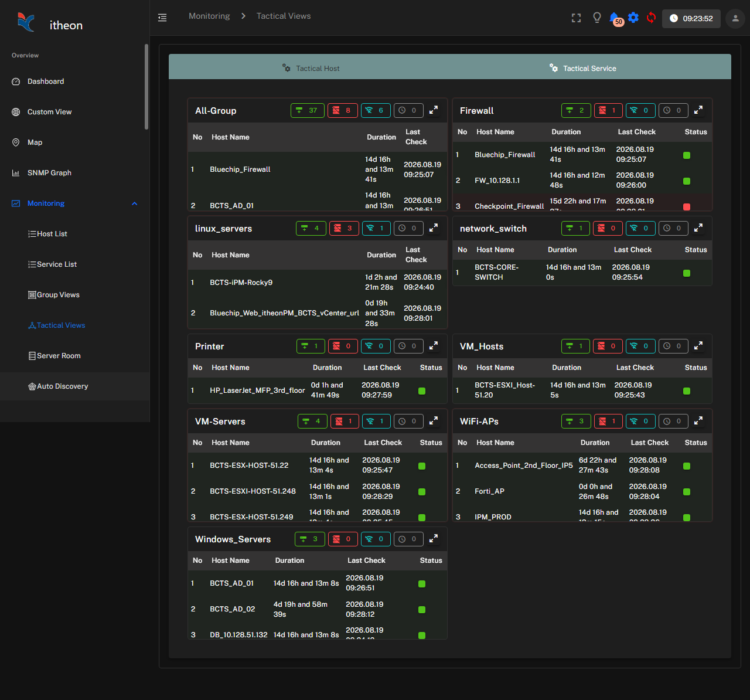Expand the Firewall panel to full view

(x=698, y=110)
